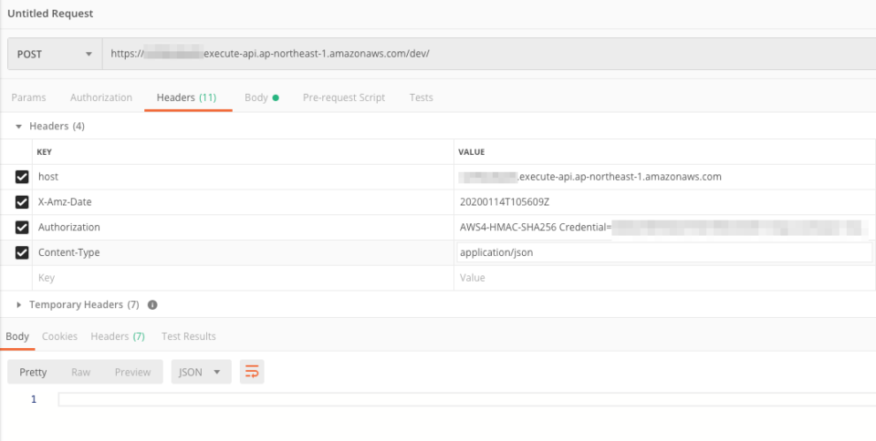This screenshot has width=876, height=441.
Task: Toggle the Authorization header checkbox
Action: click(22, 228)
